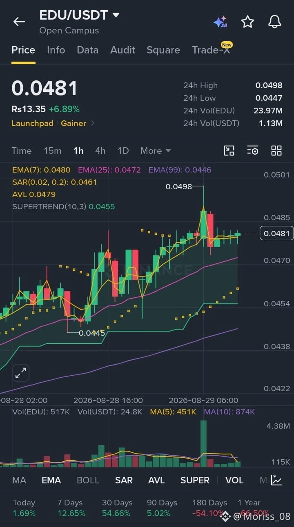
Task: Tap the 30 Days 54.66% performance
Action: coord(117,508)
